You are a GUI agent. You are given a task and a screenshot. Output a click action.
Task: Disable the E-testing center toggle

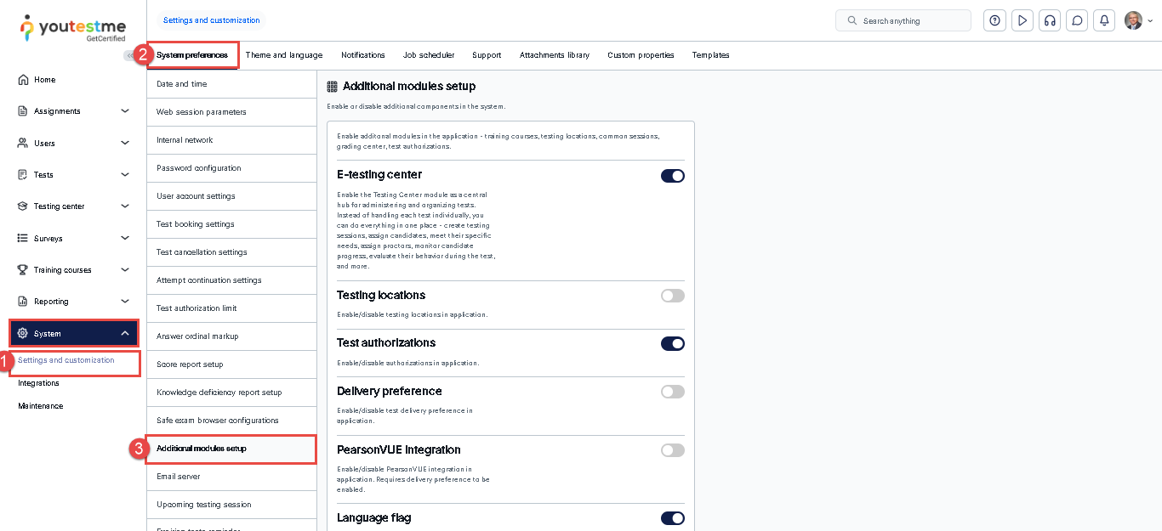click(672, 176)
